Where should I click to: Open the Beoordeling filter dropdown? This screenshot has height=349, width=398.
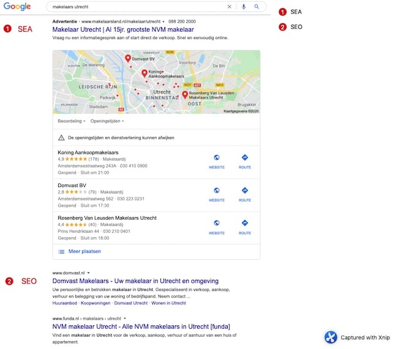click(72, 121)
